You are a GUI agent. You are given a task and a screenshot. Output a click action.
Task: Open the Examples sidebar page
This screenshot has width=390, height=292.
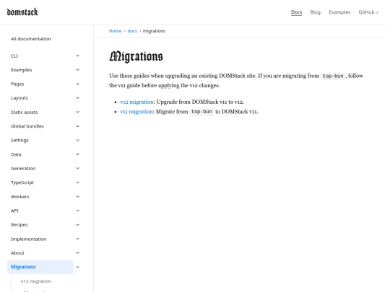click(22, 70)
